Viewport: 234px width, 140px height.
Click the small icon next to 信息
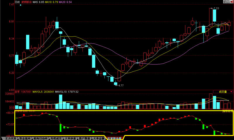coord(232,2)
